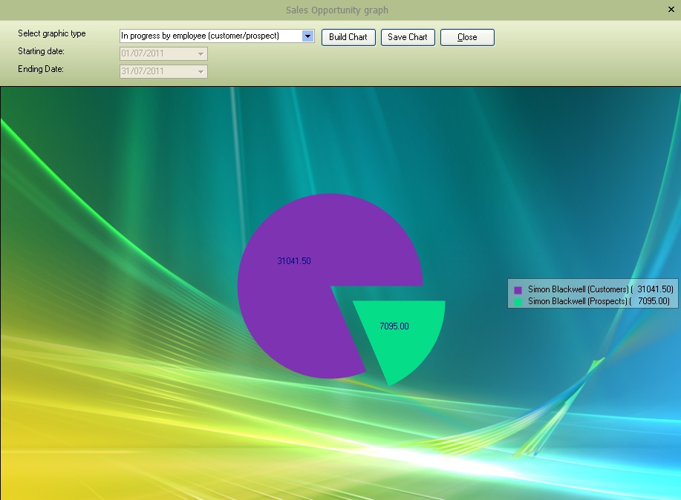Click the Save Chart button
681x500 pixels.
[408, 37]
